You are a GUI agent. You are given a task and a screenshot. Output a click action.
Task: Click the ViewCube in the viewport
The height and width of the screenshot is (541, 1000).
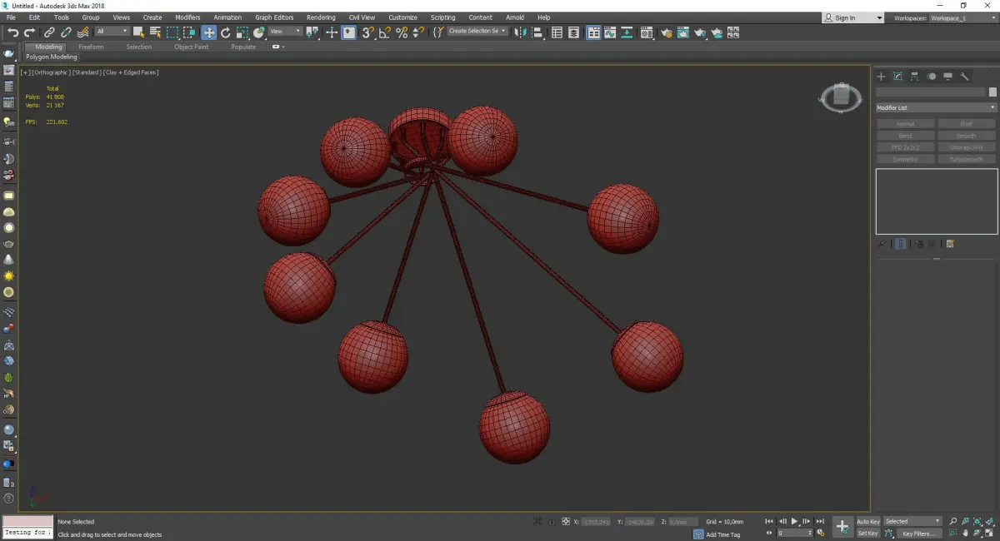coord(842,97)
